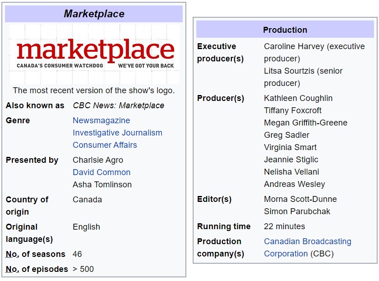
Task: Open the Investigative Journalism link
Action: tap(118, 133)
